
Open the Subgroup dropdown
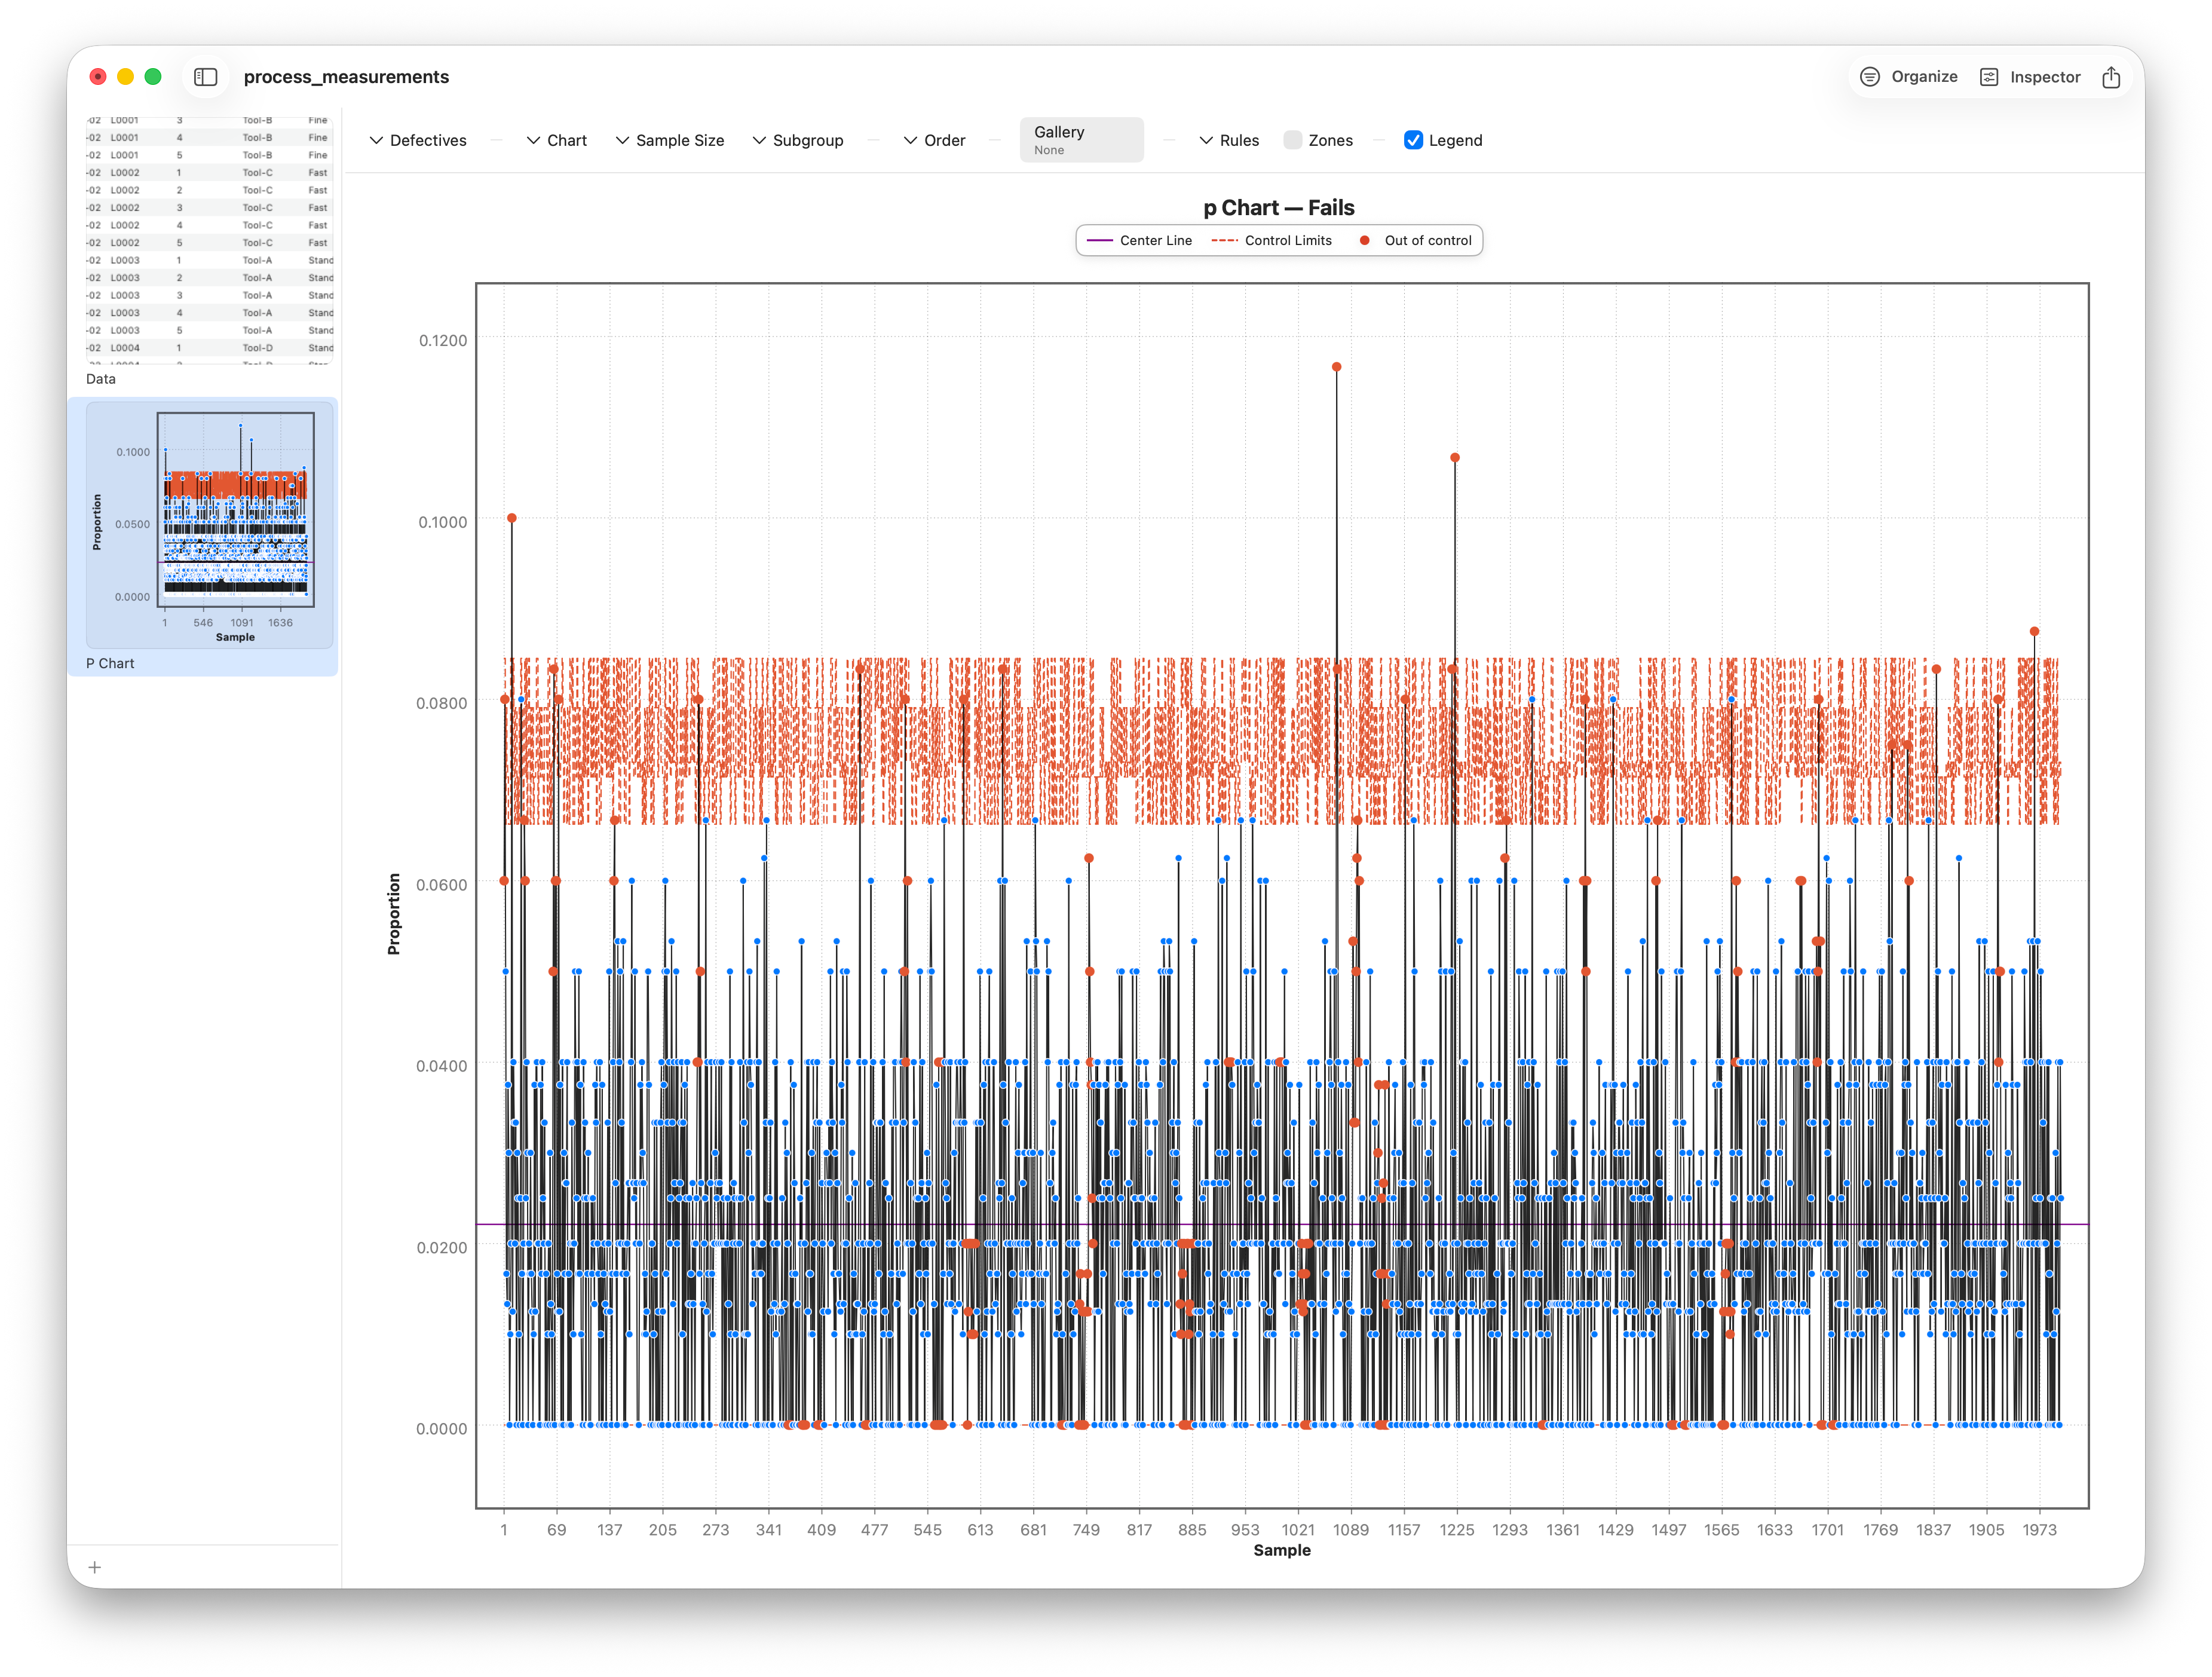pyautogui.click(x=798, y=140)
